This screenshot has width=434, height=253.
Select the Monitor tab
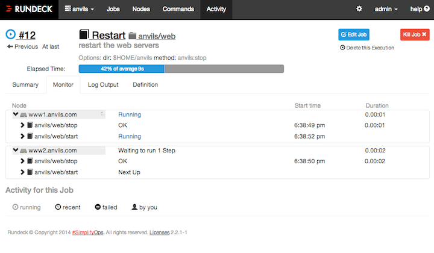pyautogui.click(x=63, y=84)
